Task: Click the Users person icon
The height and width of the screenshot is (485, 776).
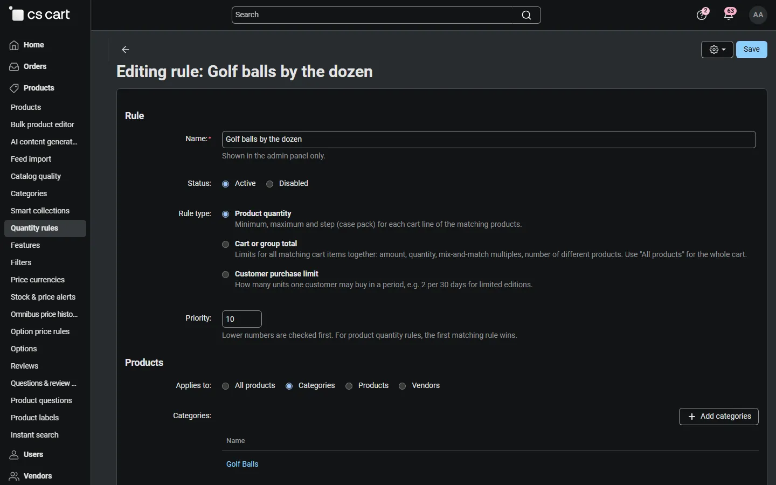Action: tap(14, 455)
